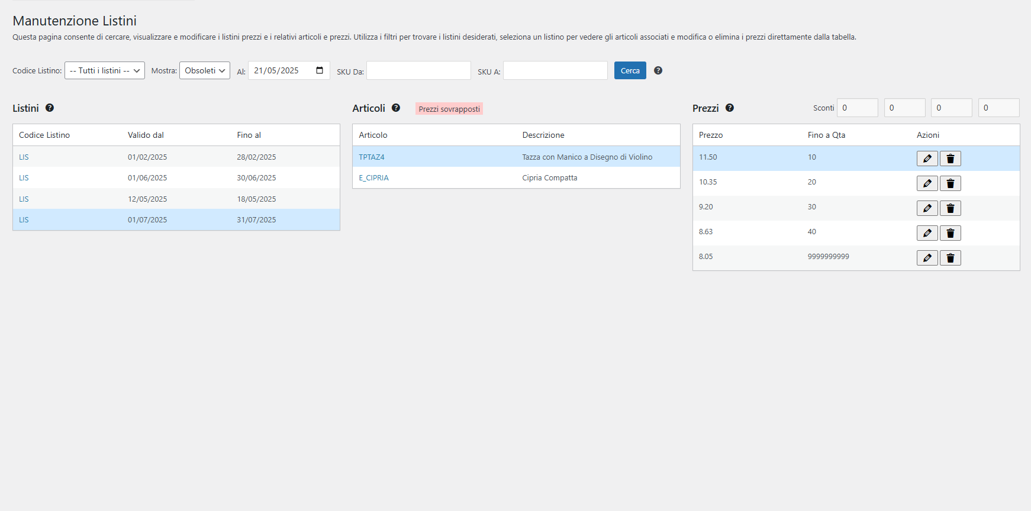Screen dimensions: 1031x511
Task: Click the Prezzi sovrapposti badge
Action: point(449,109)
